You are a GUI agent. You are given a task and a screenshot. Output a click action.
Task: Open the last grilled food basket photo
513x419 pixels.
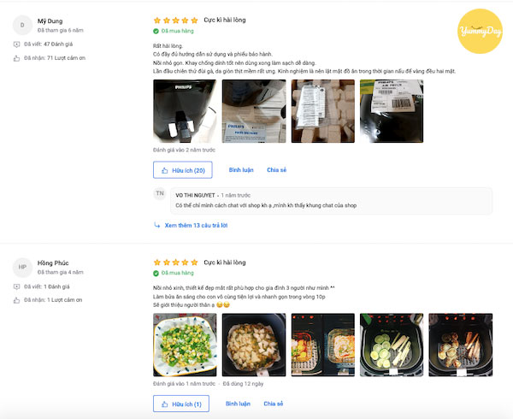[x=461, y=345]
